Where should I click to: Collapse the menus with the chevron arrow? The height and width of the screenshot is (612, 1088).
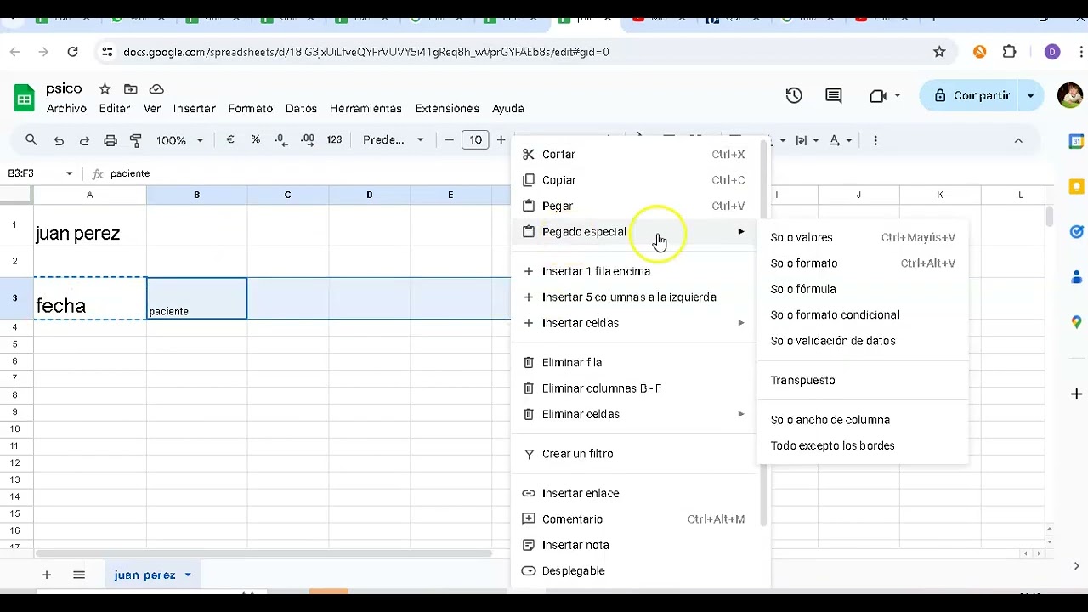pyautogui.click(x=1018, y=140)
